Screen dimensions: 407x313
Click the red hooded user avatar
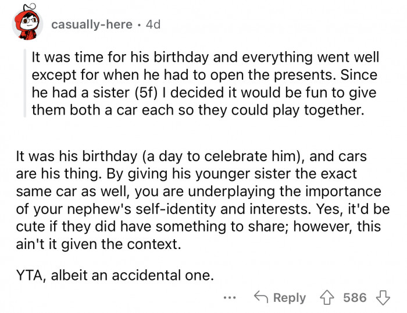[27, 25]
